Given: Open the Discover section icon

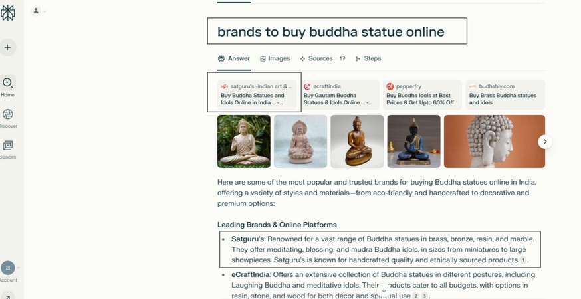Looking at the screenshot, I should (7, 114).
